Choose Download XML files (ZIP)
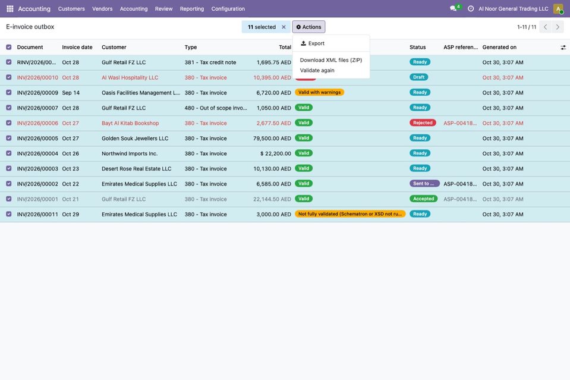Screen dimensions: 570x380 331,60
